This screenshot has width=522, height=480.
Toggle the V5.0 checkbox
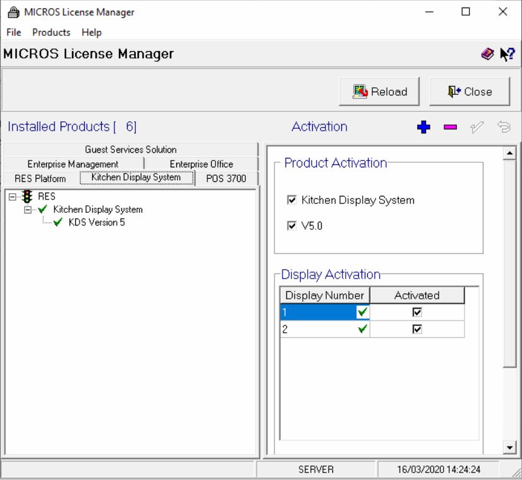[291, 226]
